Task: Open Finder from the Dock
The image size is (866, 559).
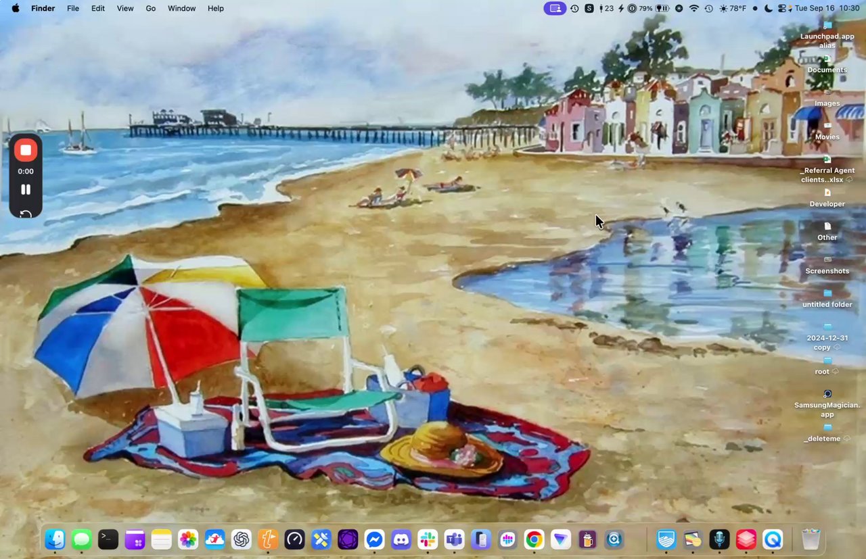Action: pyautogui.click(x=55, y=539)
